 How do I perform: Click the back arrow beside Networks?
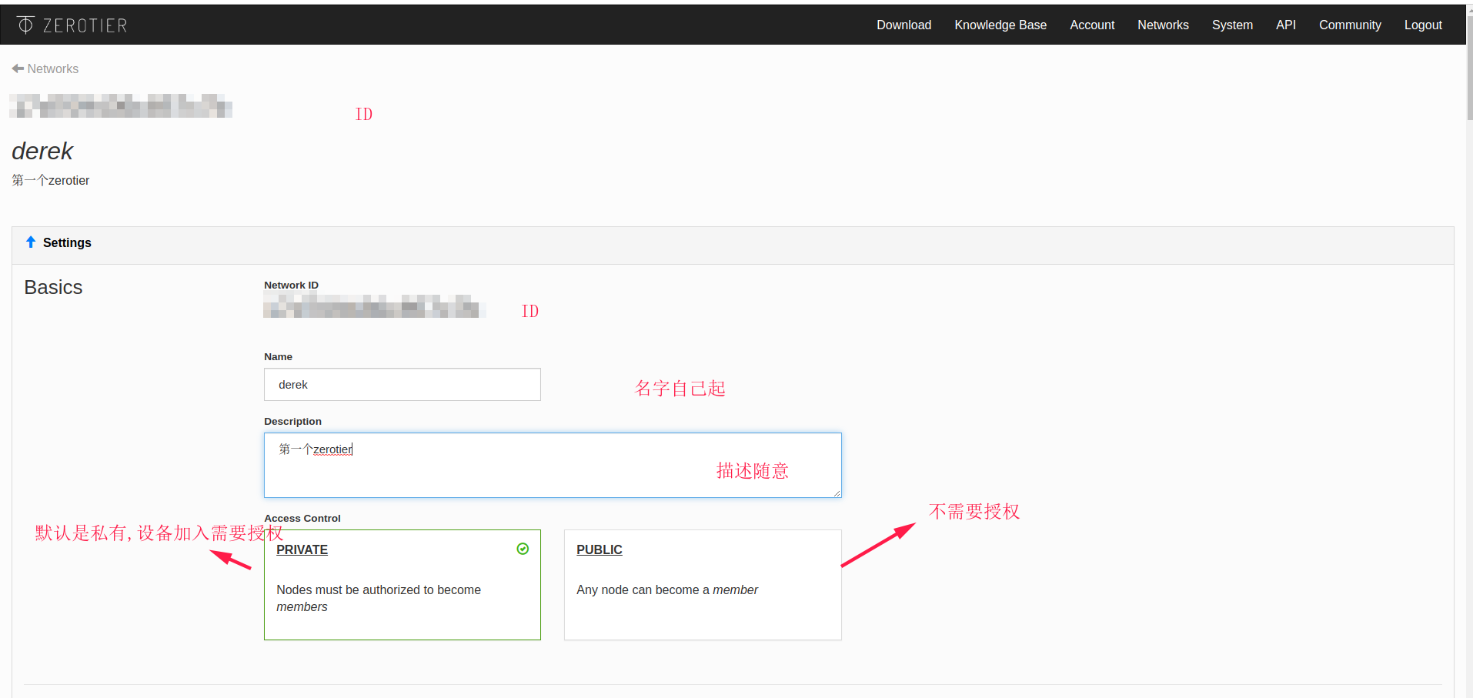(x=18, y=68)
